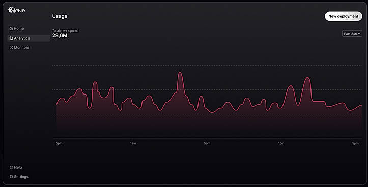Open the Help link
This screenshot has height=187, width=368.
coord(16,167)
